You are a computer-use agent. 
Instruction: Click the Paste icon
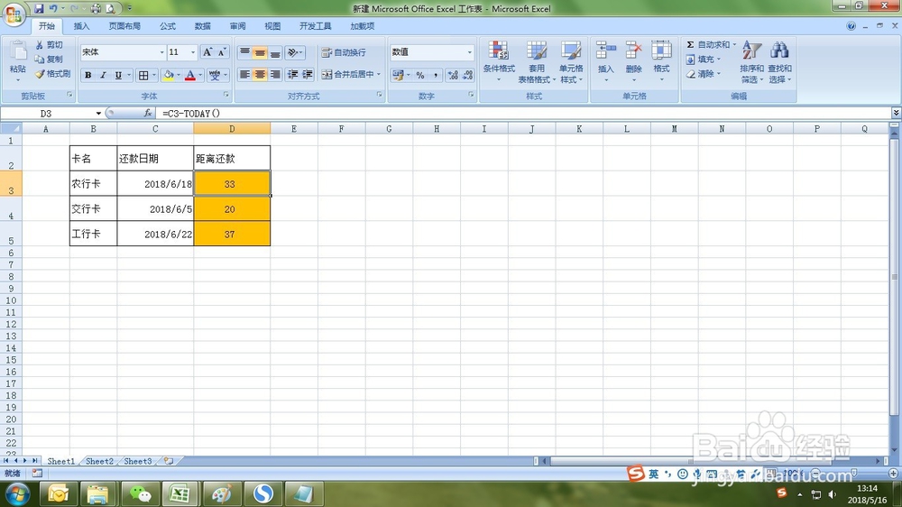pos(18,51)
